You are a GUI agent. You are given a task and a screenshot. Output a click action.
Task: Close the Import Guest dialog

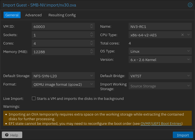190,5
